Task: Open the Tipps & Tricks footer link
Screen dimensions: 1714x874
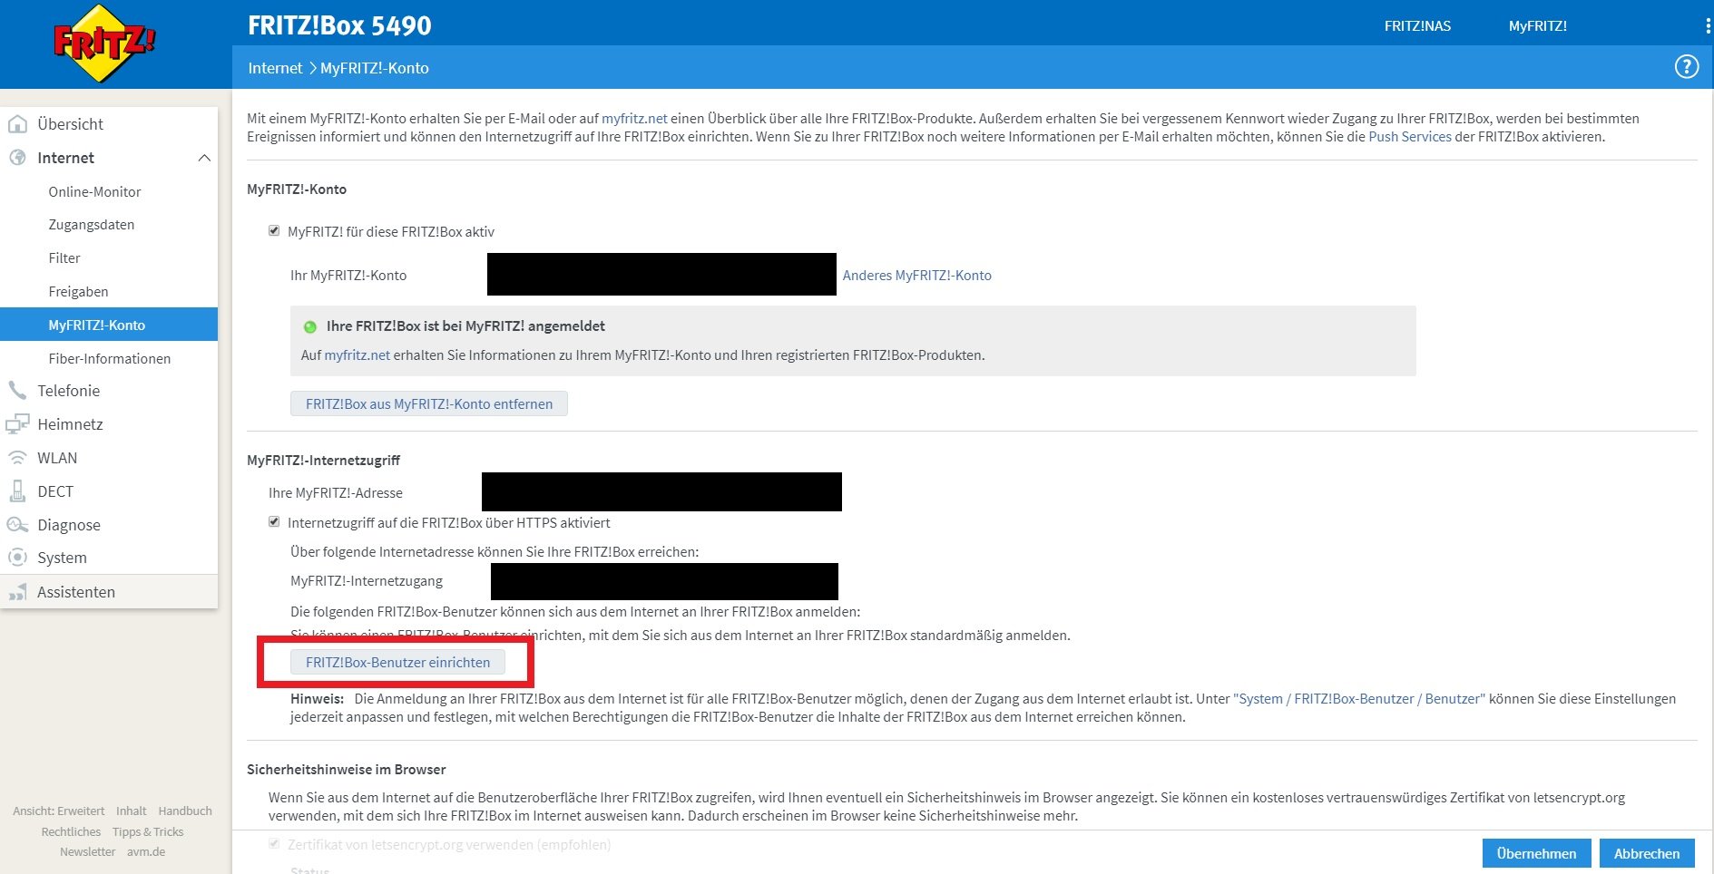Action: pyautogui.click(x=148, y=832)
